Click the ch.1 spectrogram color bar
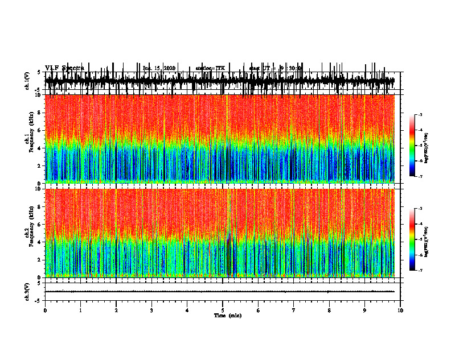Image resolution: width=451 pixels, height=348 pixels. pyautogui.click(x=412, y=146)
